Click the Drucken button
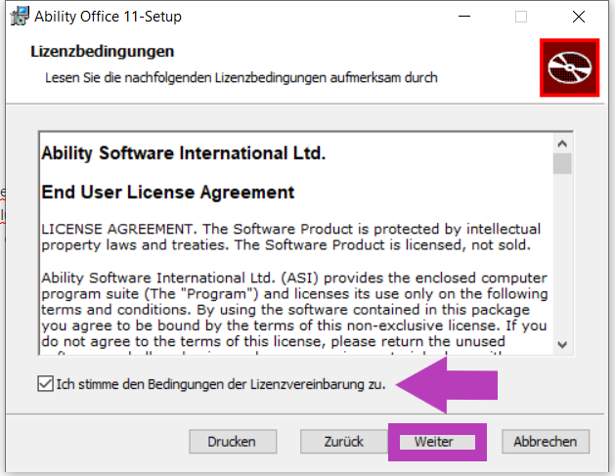The width and height of the screenshot is (615, 476). tap(233, 442)
